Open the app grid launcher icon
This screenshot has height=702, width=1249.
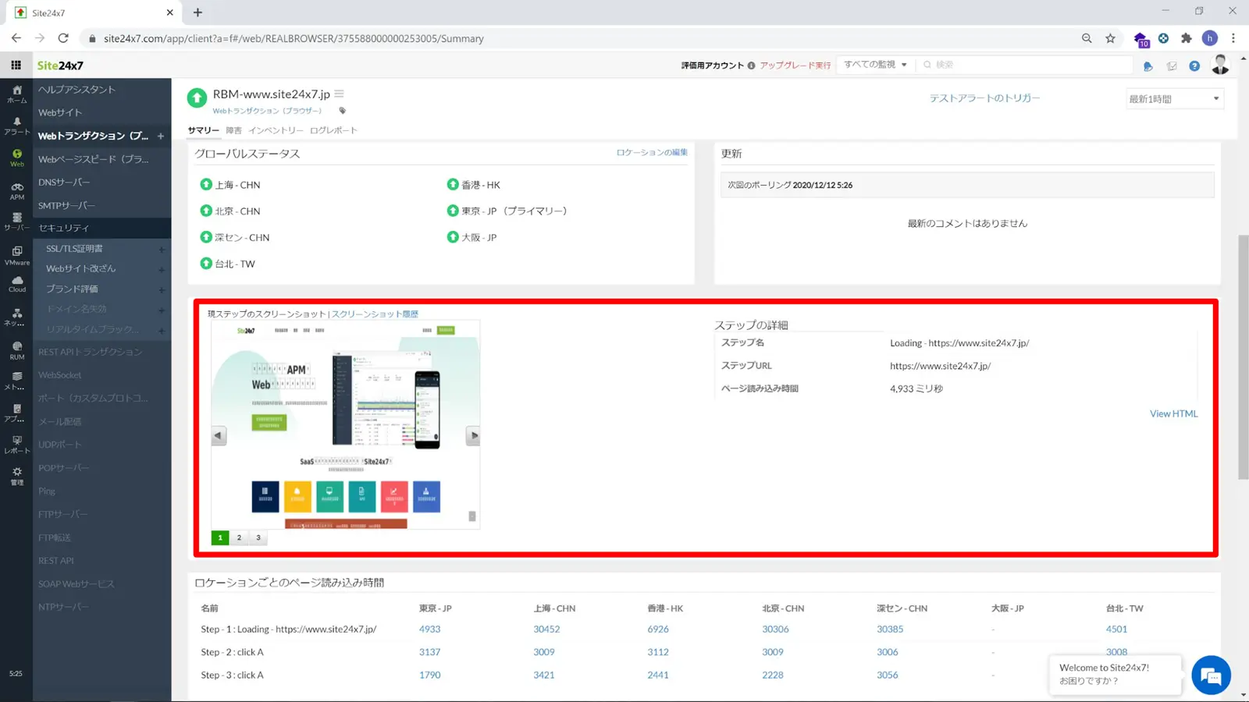pyautogui.click(x=16, y=66)
